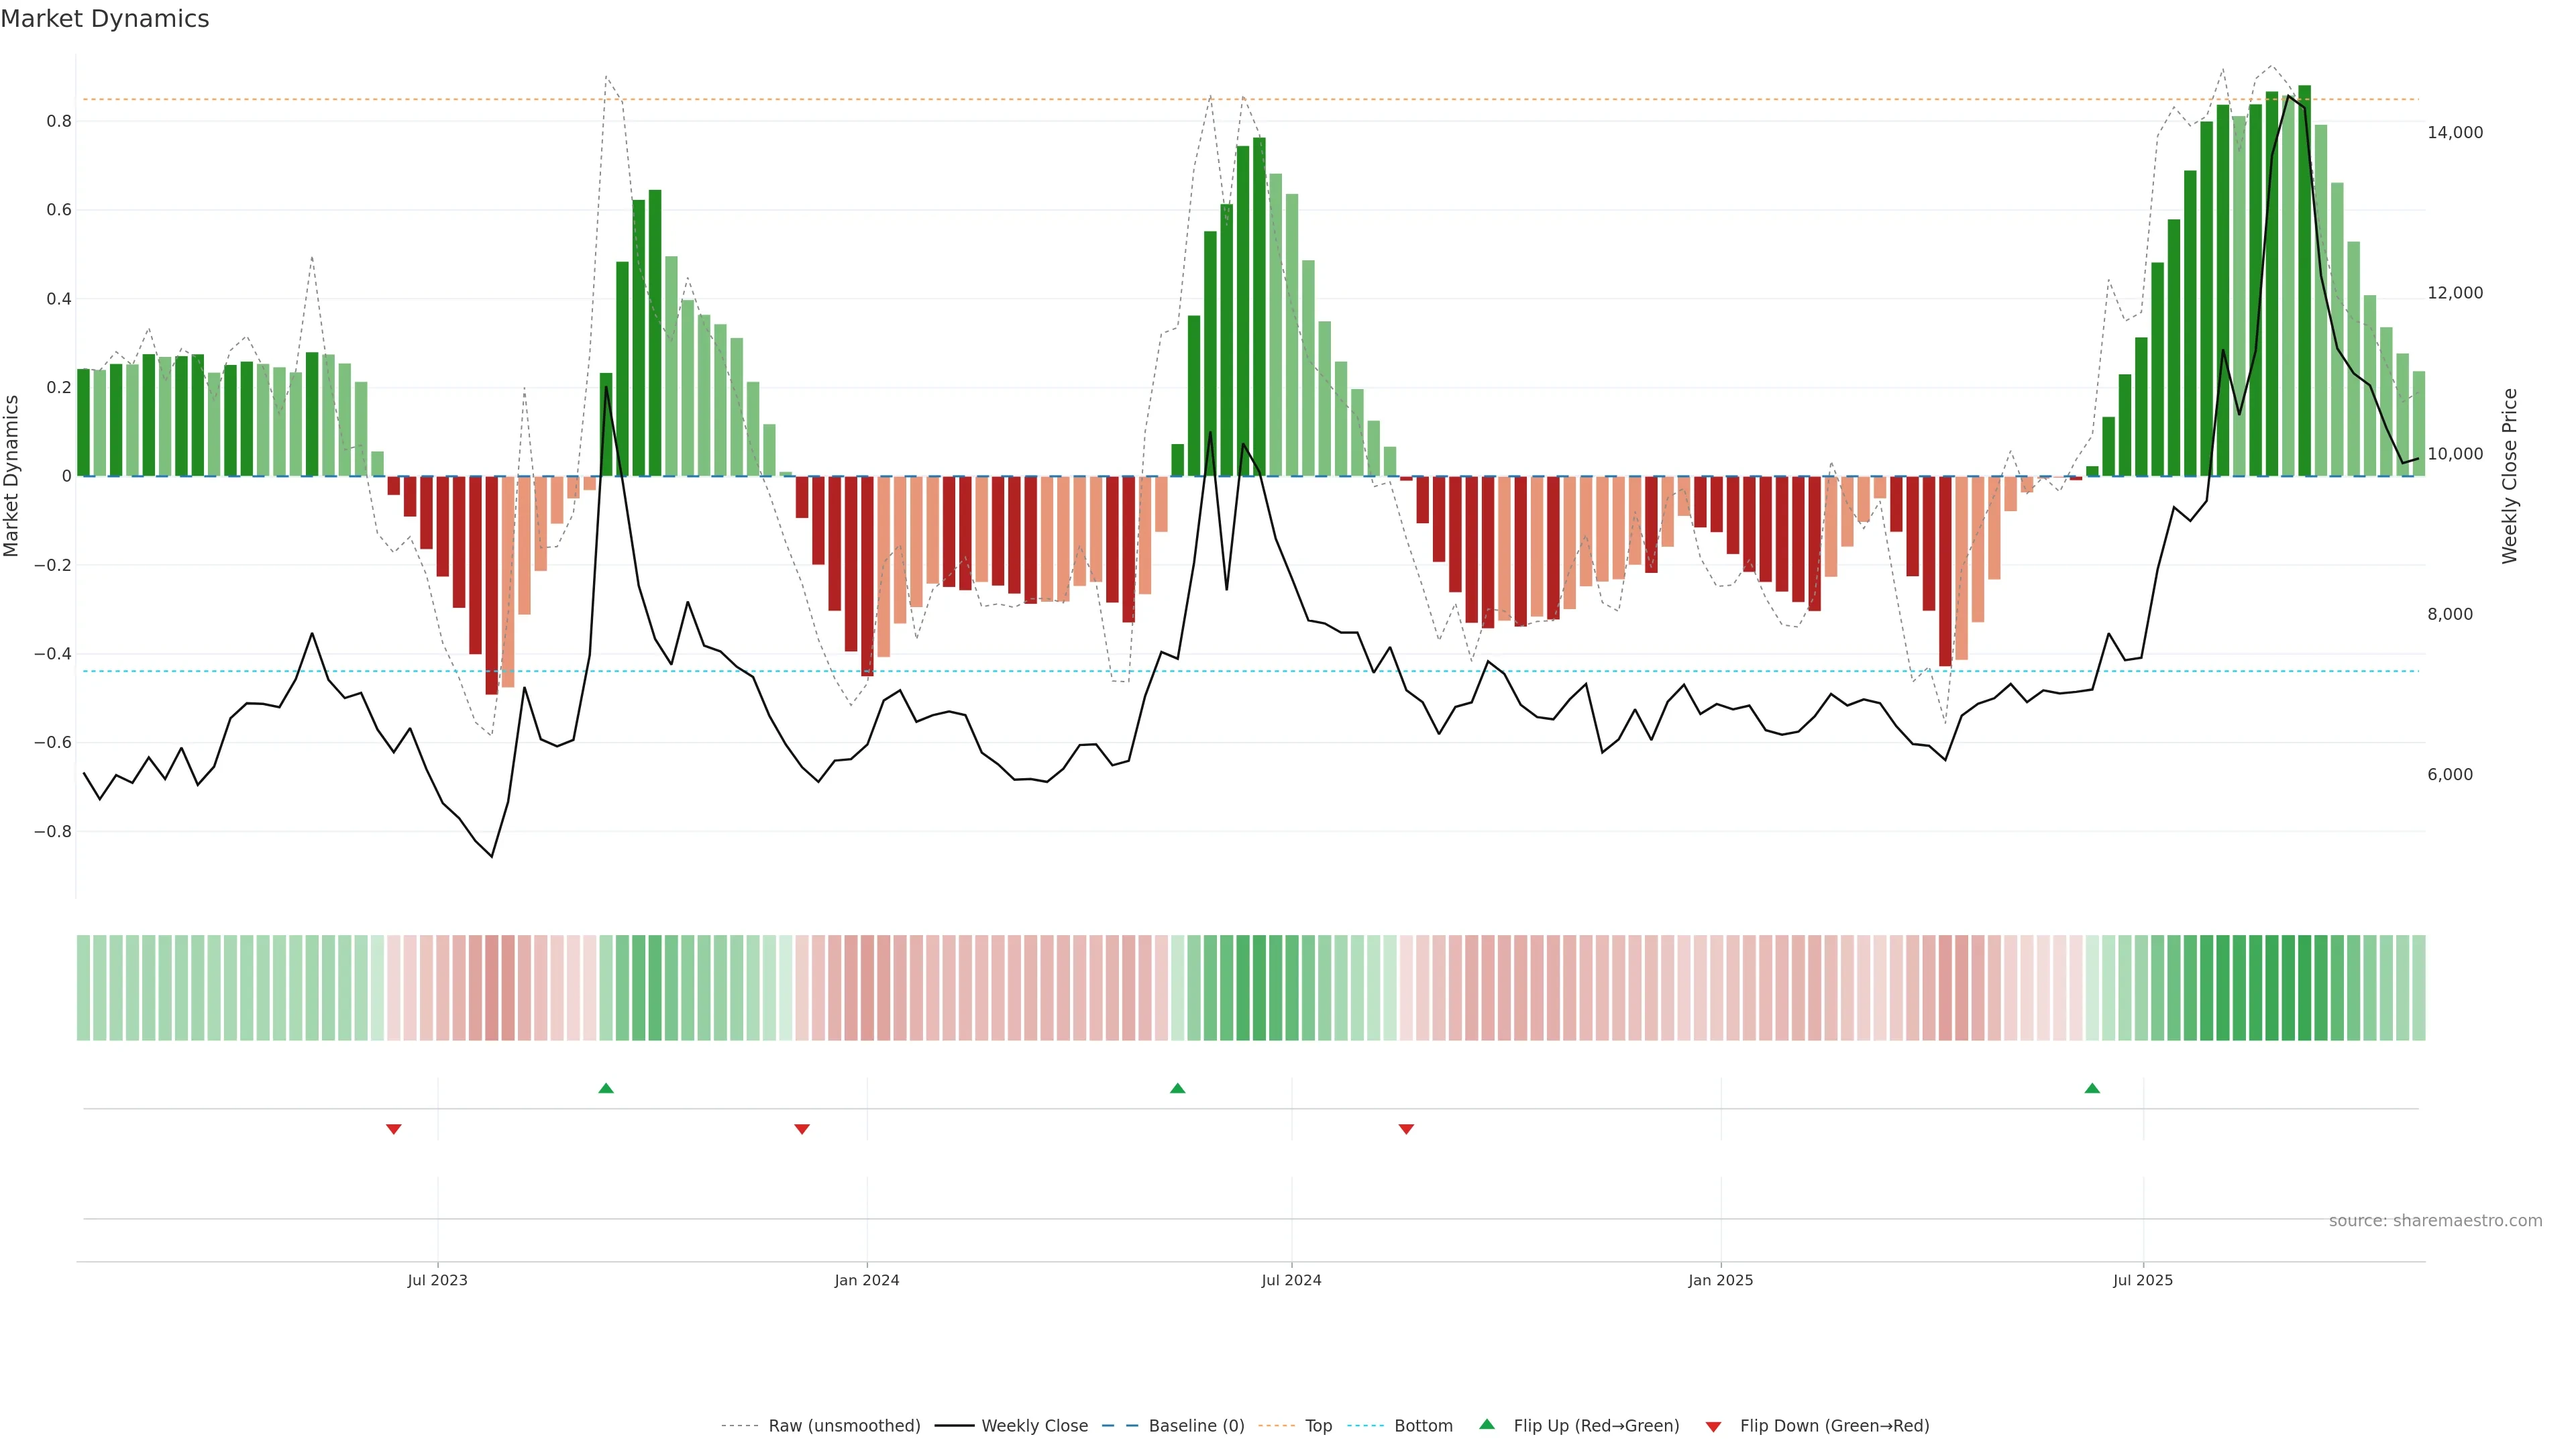Click the green triangle icon in the legend
Screen dimensions: 2576x1449
coord(1487,1424)
